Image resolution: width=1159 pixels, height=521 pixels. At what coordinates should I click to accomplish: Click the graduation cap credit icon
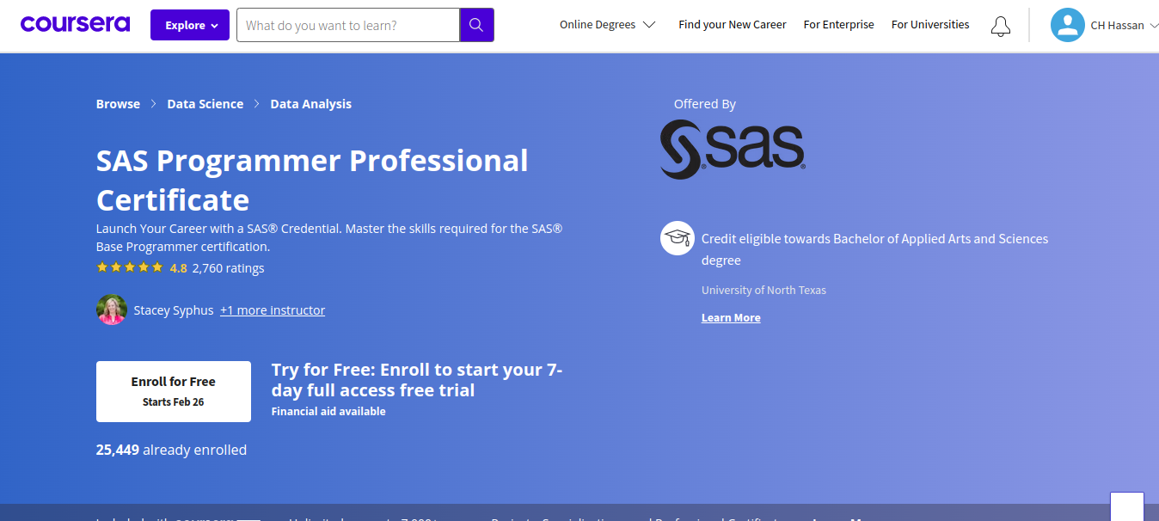(x=678, y=238)
